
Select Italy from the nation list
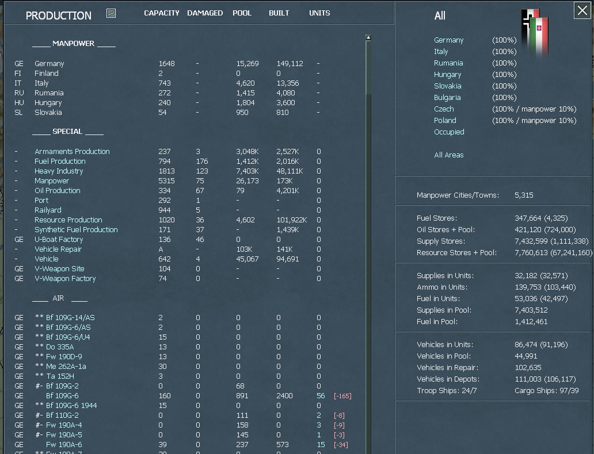(x=441, y=51)
